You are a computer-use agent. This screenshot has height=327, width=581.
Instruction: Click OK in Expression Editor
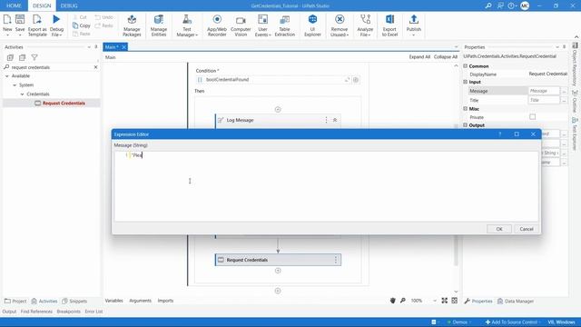tap(499, 229)
